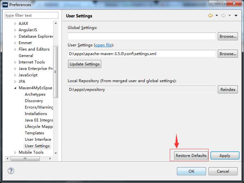Click the Maven4MyEclipse label
244x183 pixels.
(x=35, y=88)
